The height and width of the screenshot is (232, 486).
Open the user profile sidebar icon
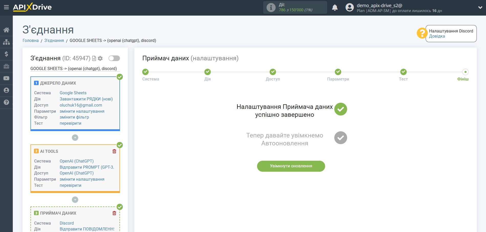(x=6, y=90)
